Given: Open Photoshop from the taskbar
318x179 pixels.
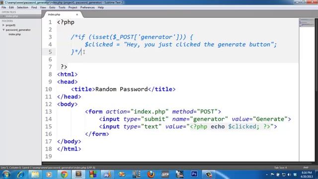Looking at the screenshot, I should tap(194, 174).
